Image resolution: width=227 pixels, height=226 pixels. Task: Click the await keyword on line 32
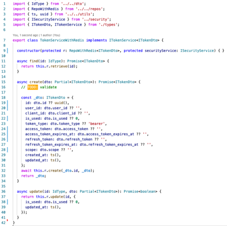(26, 171)
